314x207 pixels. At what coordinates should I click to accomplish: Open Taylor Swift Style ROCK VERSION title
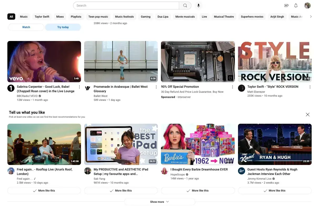tap(273, 87)
